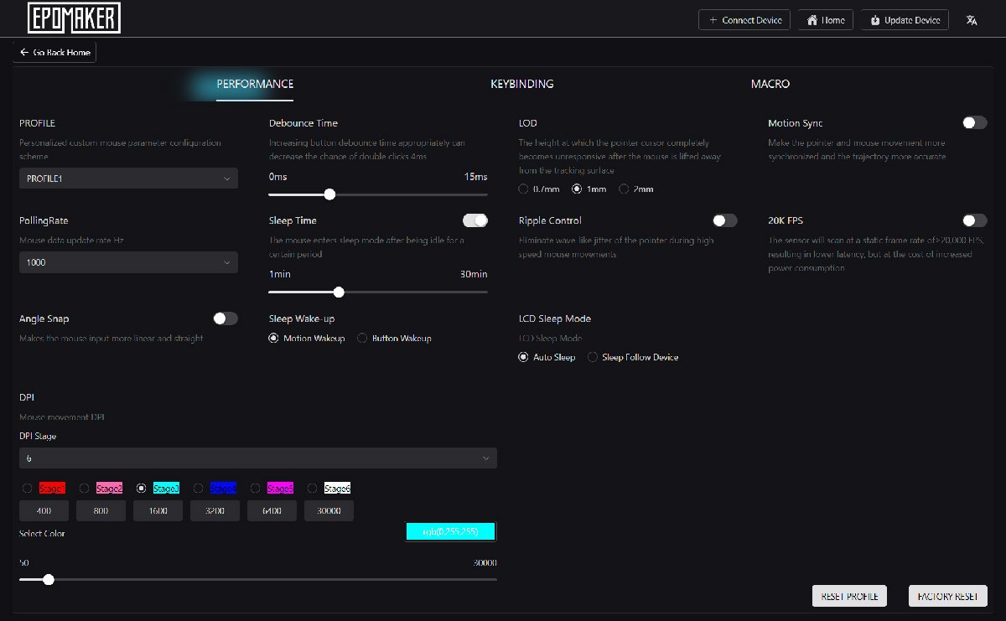
Task: Click the 1600 DPI value field
Action: 158,510
